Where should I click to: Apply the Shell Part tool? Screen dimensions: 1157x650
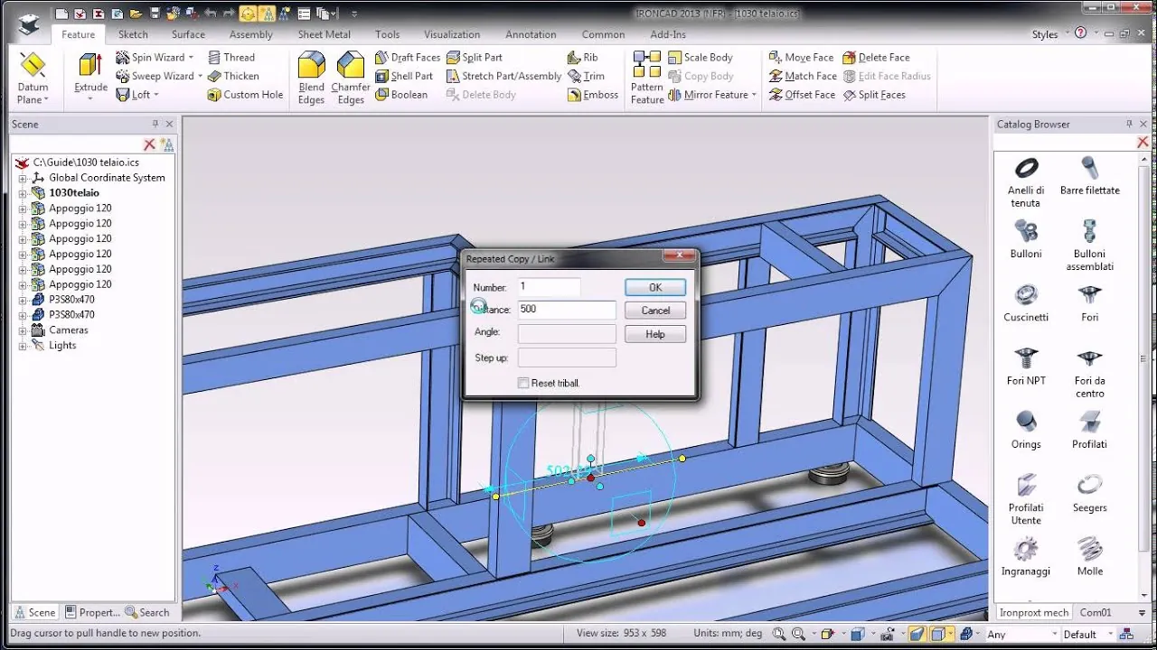tap(404, 76)
